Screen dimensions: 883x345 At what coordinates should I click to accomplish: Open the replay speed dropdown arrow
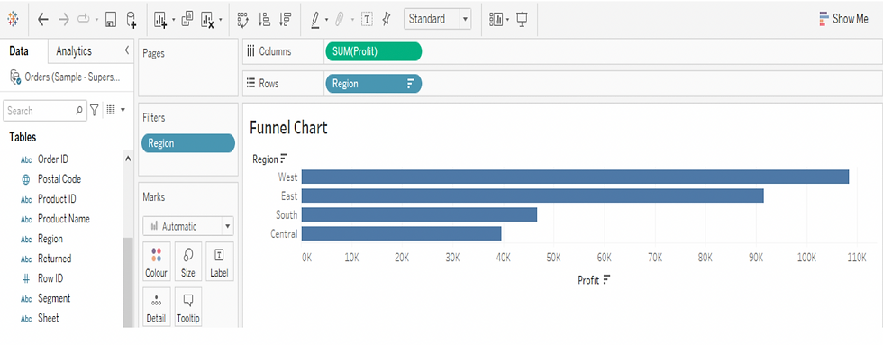(x=97, y=20)
